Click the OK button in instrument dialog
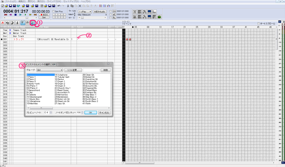Viewport: 285px width, 167px height. click(91, 113)
